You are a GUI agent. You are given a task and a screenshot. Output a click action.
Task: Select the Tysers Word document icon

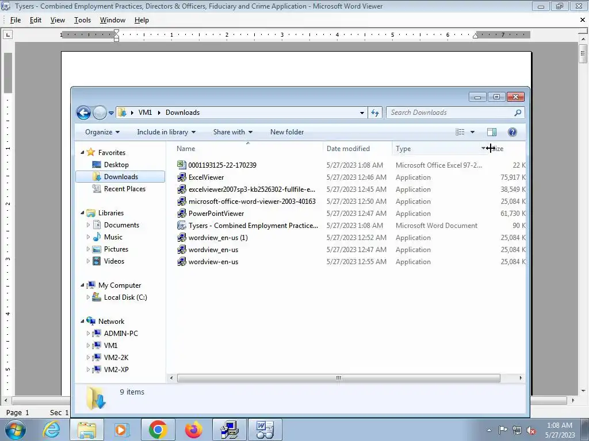click(x=181, y=225)
